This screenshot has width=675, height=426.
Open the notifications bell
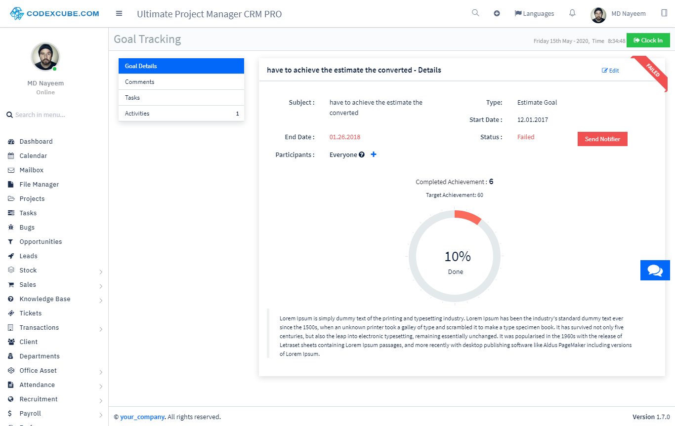tap(572, 13)
